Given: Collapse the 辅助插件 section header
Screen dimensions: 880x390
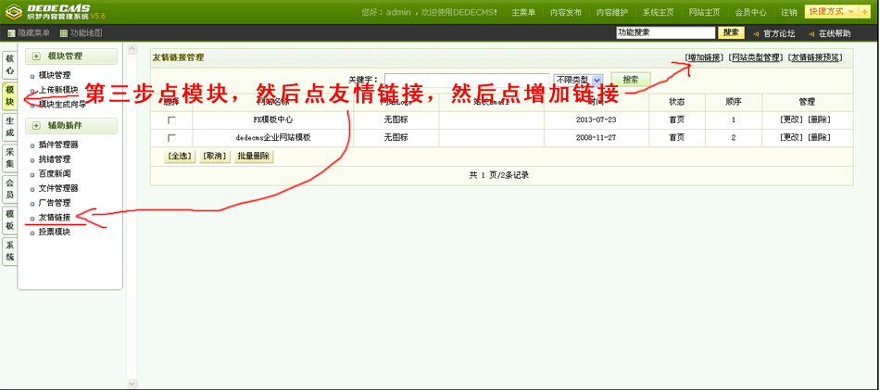Looking at the screenshot, I should (x=36, y=125).
